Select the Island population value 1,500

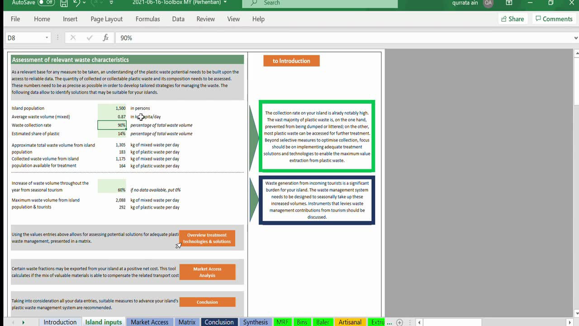click(112, 108)
